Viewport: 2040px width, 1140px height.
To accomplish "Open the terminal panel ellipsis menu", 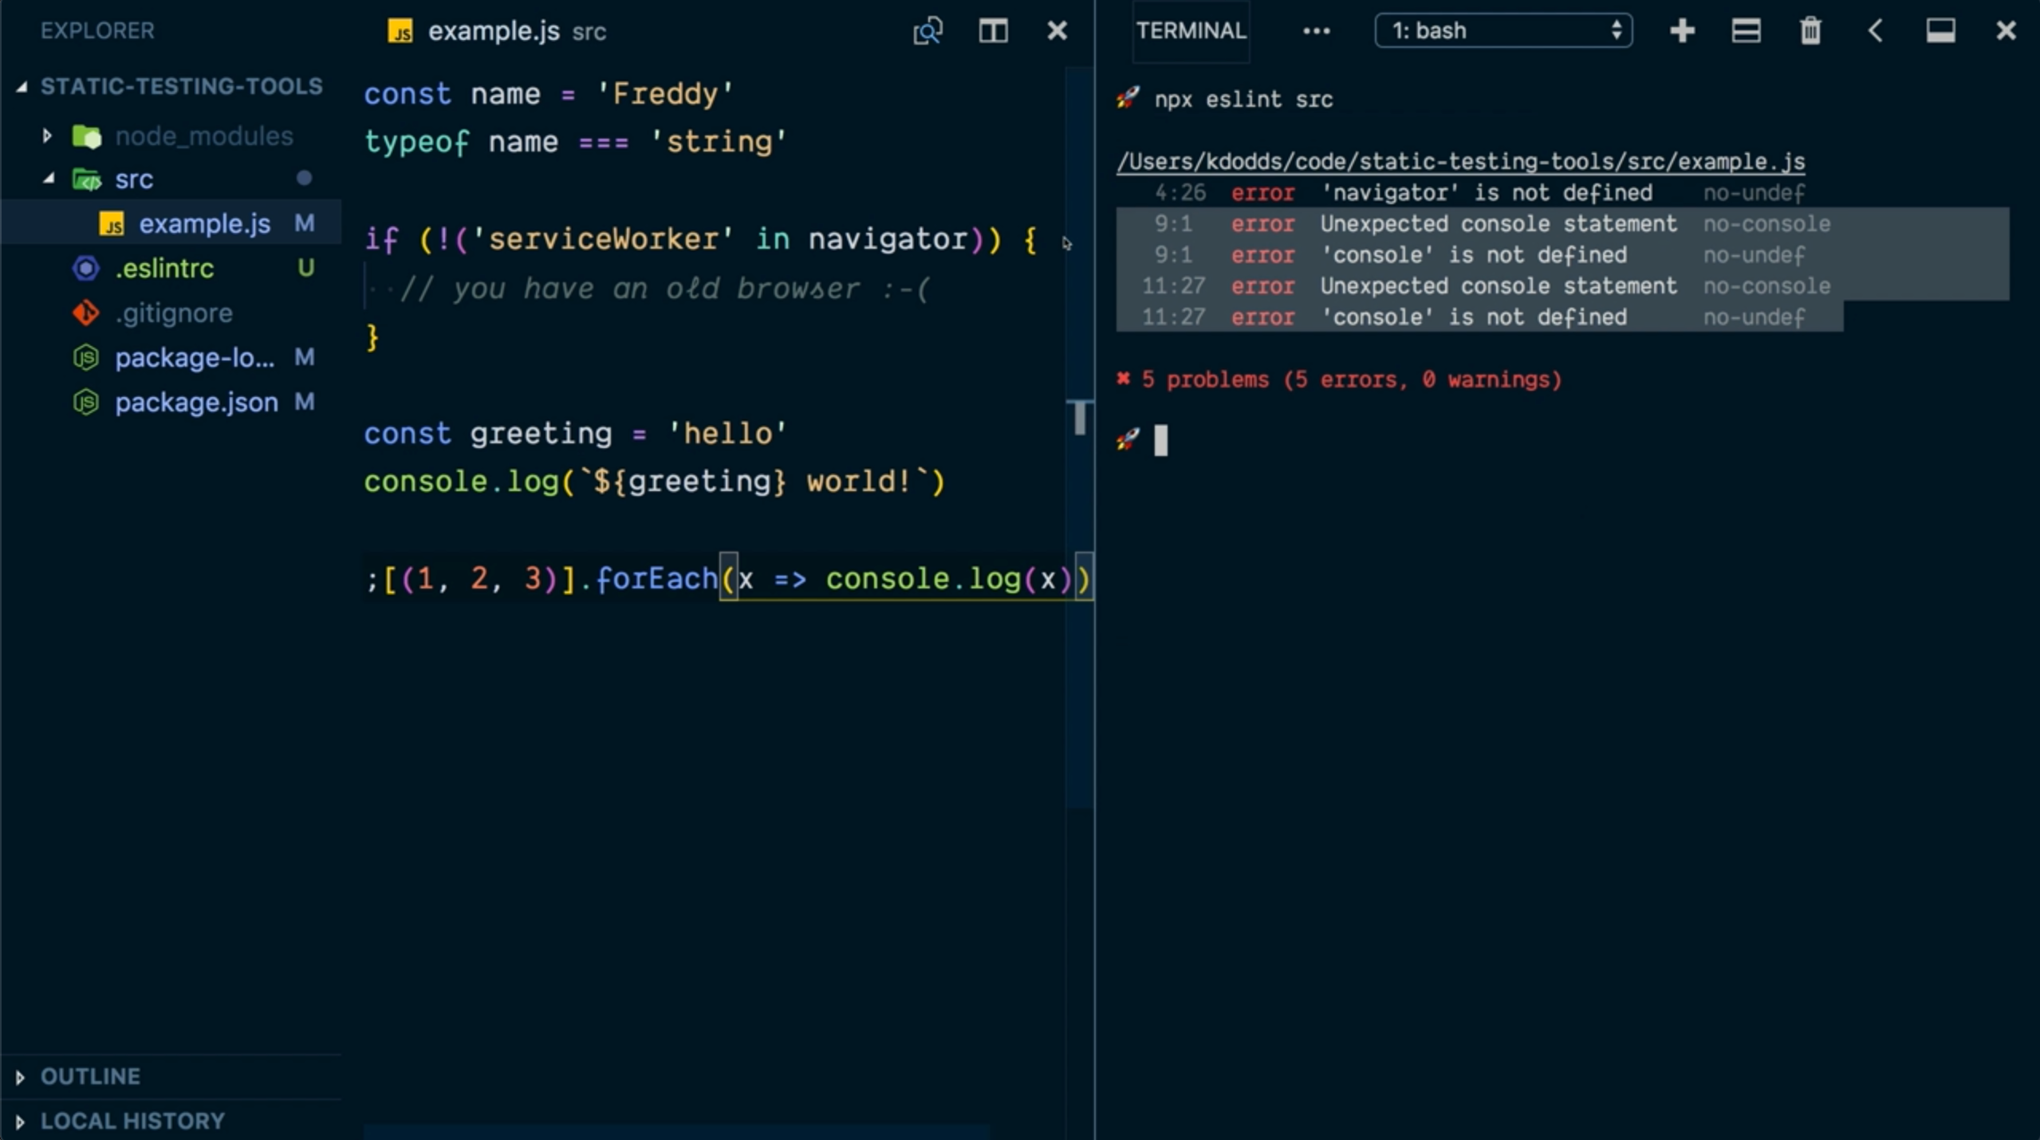I will [x=1316, y=31].
